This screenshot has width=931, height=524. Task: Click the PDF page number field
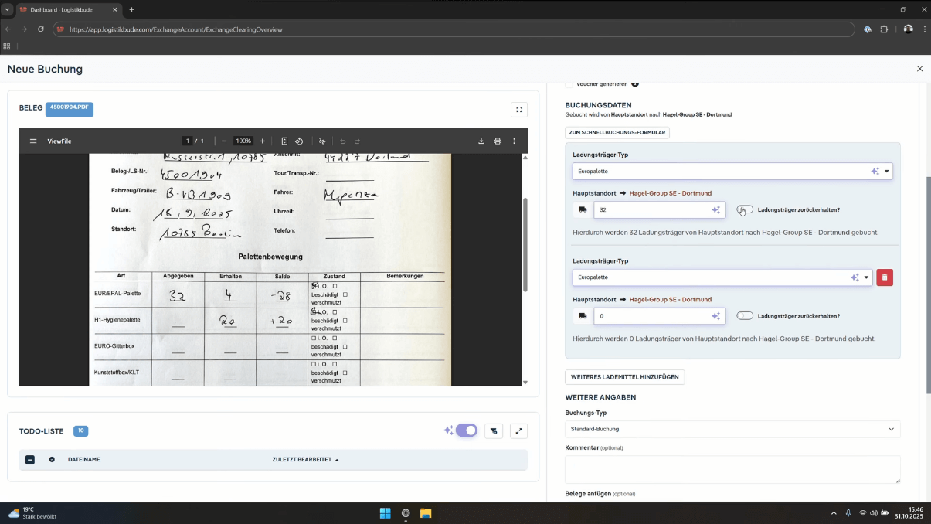click(x=187, y=141)
